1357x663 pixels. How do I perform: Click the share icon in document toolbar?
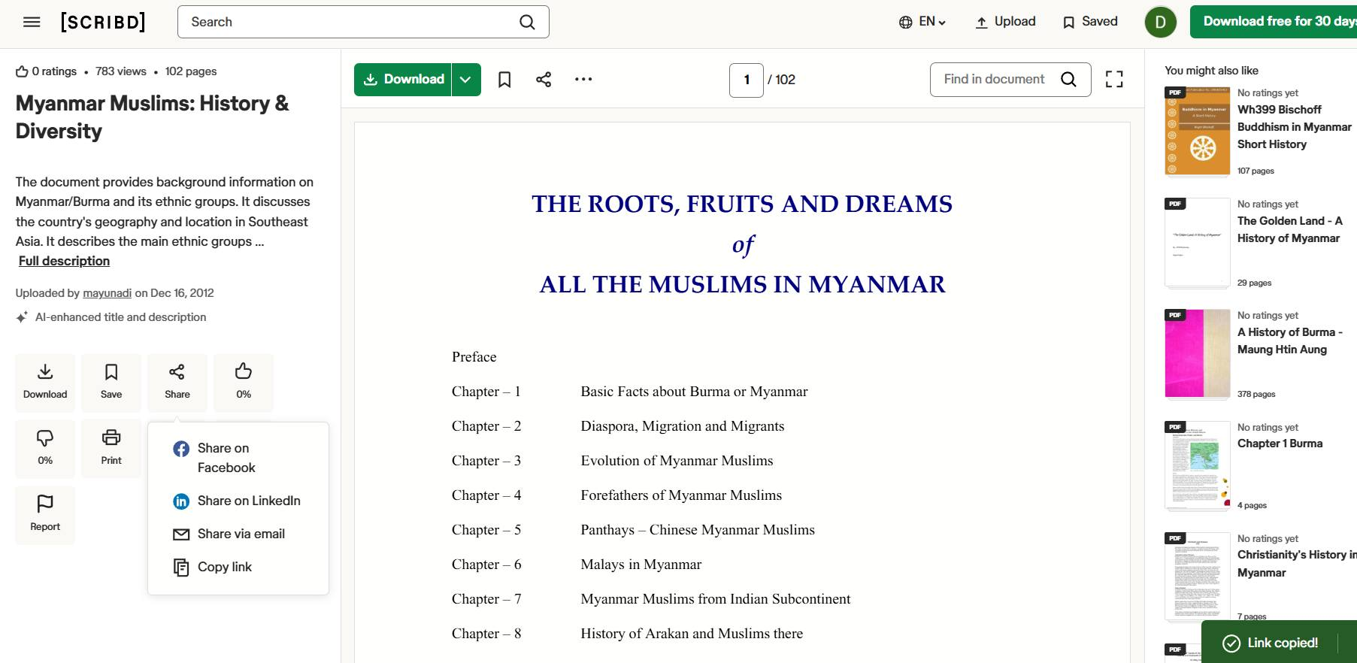coord(544,80)
